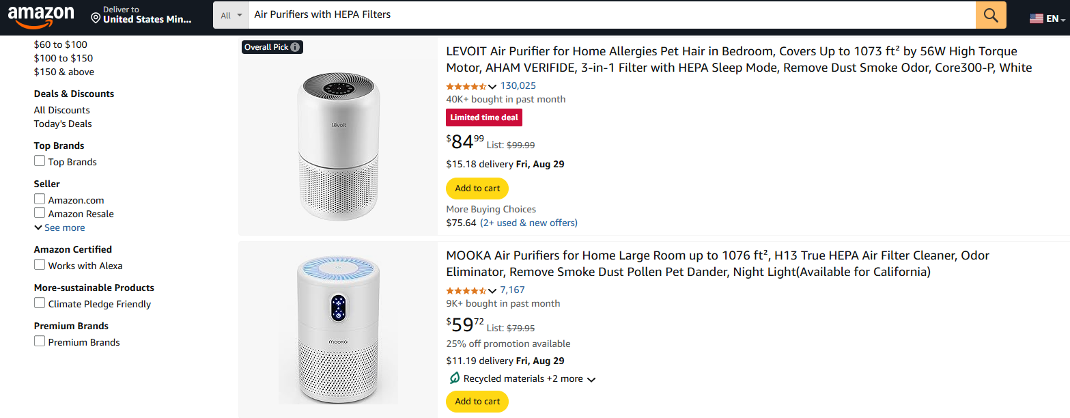Click the green leaf Recycled materials icon
1070x418 pixels.
455,378
